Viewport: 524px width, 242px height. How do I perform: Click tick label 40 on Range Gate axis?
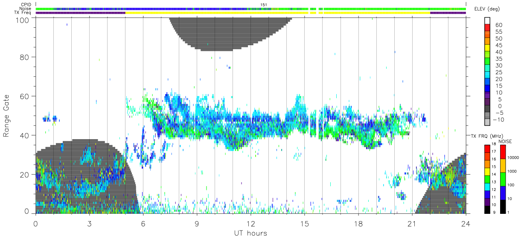(x=25, y=135)
